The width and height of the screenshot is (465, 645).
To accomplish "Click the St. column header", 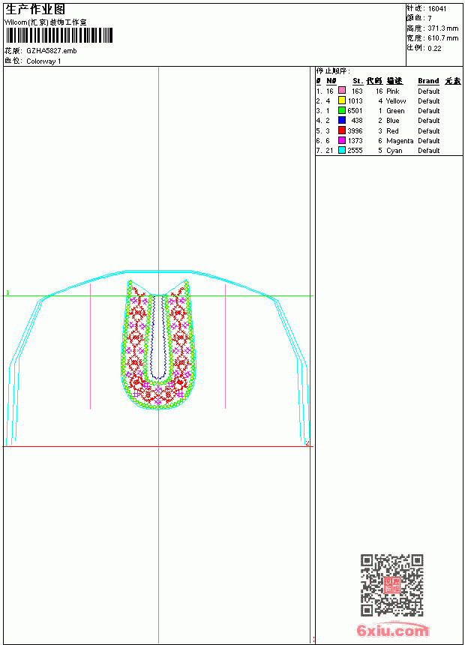I will point(358,81).
